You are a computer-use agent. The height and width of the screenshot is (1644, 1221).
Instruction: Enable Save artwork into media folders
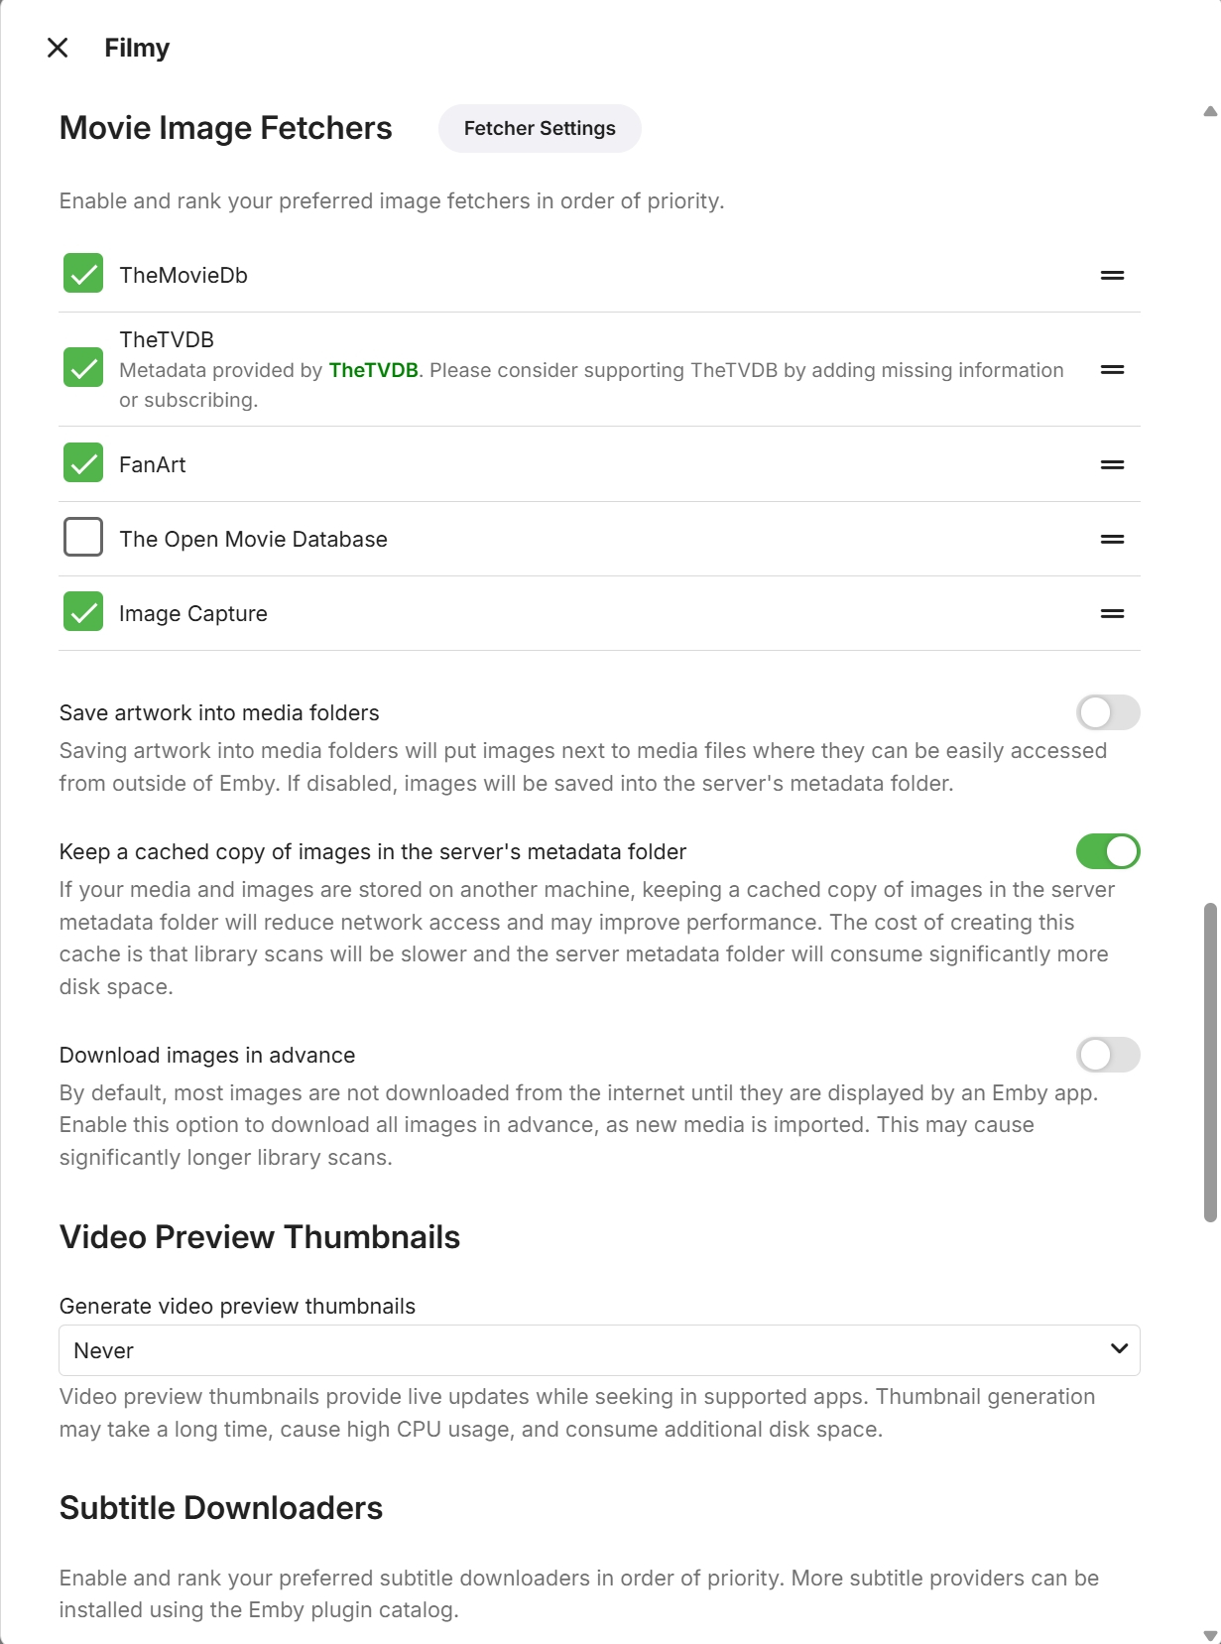(1107, 712)
